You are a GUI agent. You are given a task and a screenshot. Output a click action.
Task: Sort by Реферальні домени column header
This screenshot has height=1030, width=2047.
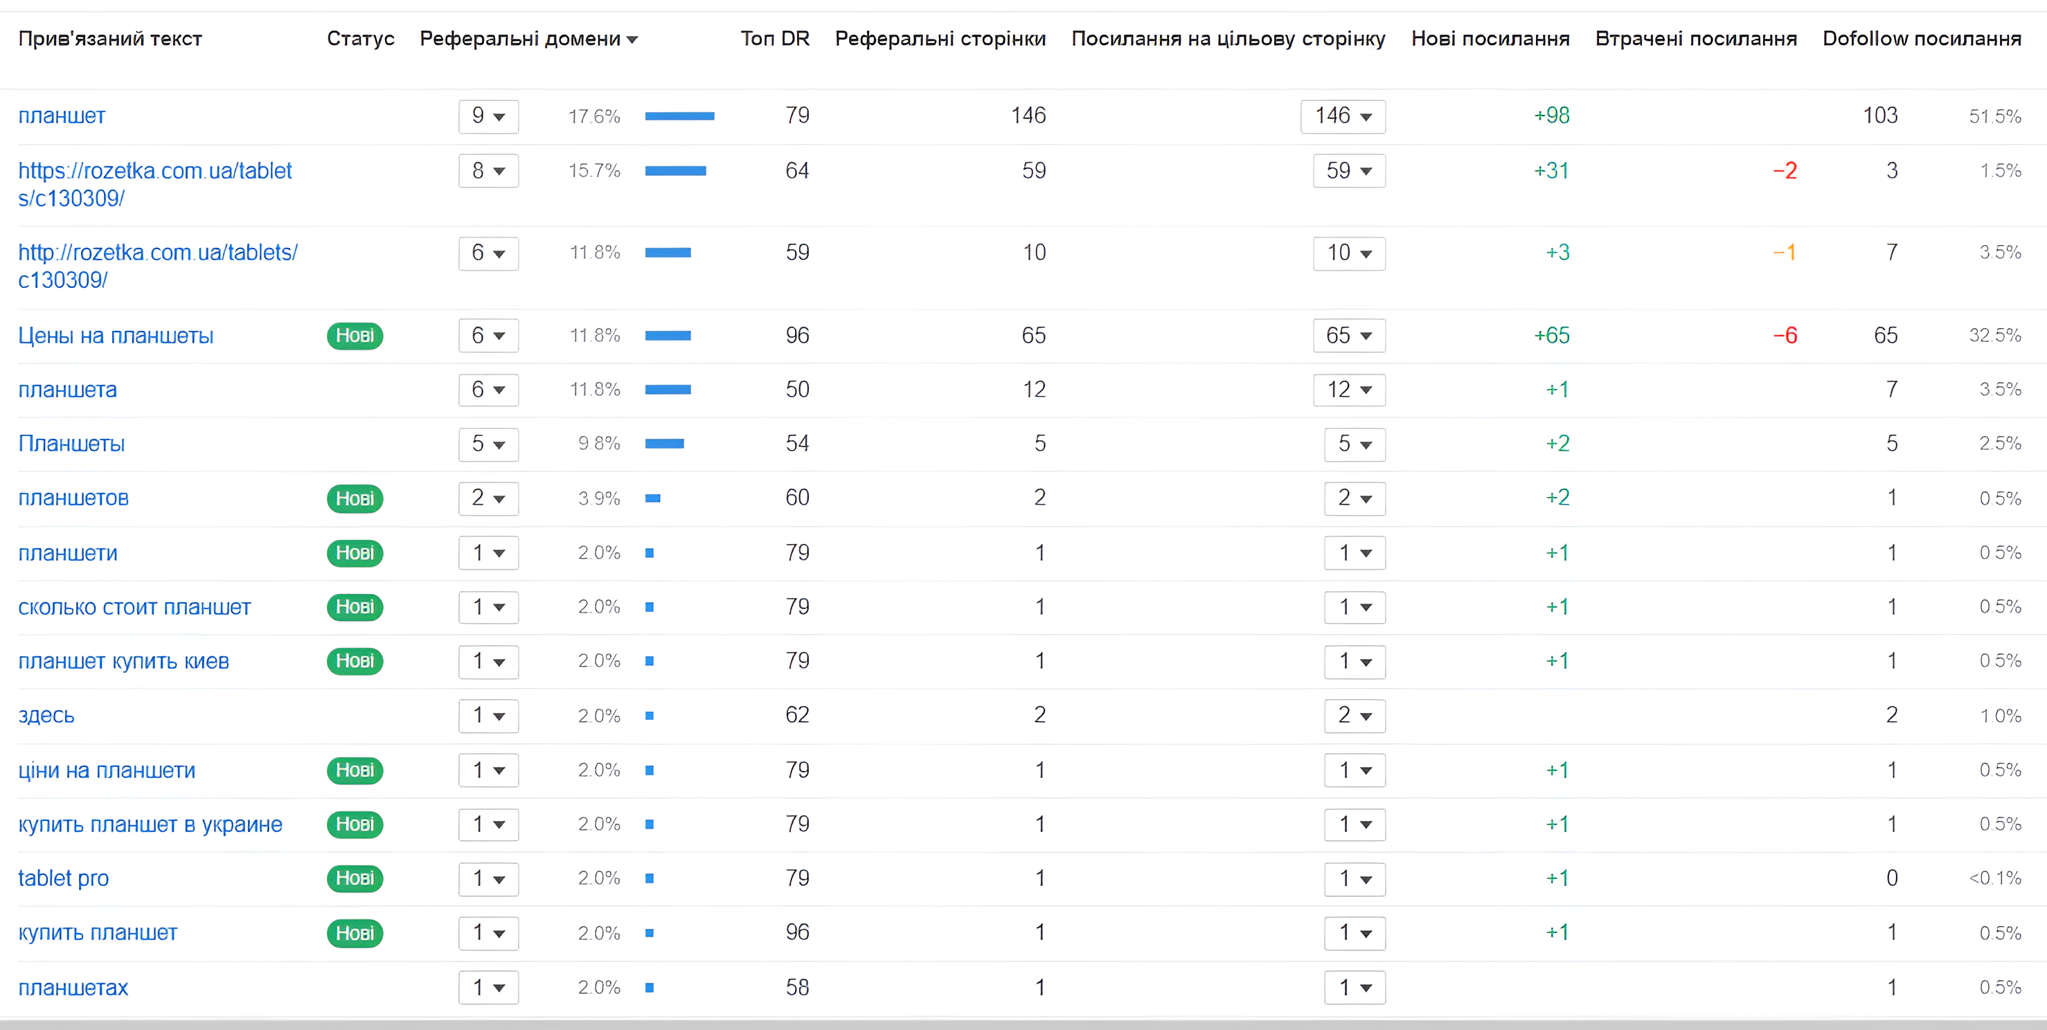pos(528,38)
